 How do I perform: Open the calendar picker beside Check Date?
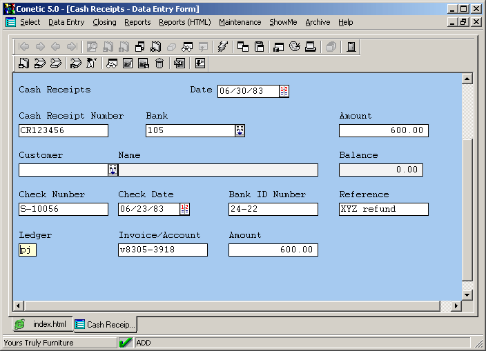click(184, 209)
